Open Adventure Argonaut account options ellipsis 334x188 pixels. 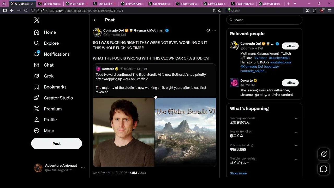pyautogui.click(x=83, y=168)
